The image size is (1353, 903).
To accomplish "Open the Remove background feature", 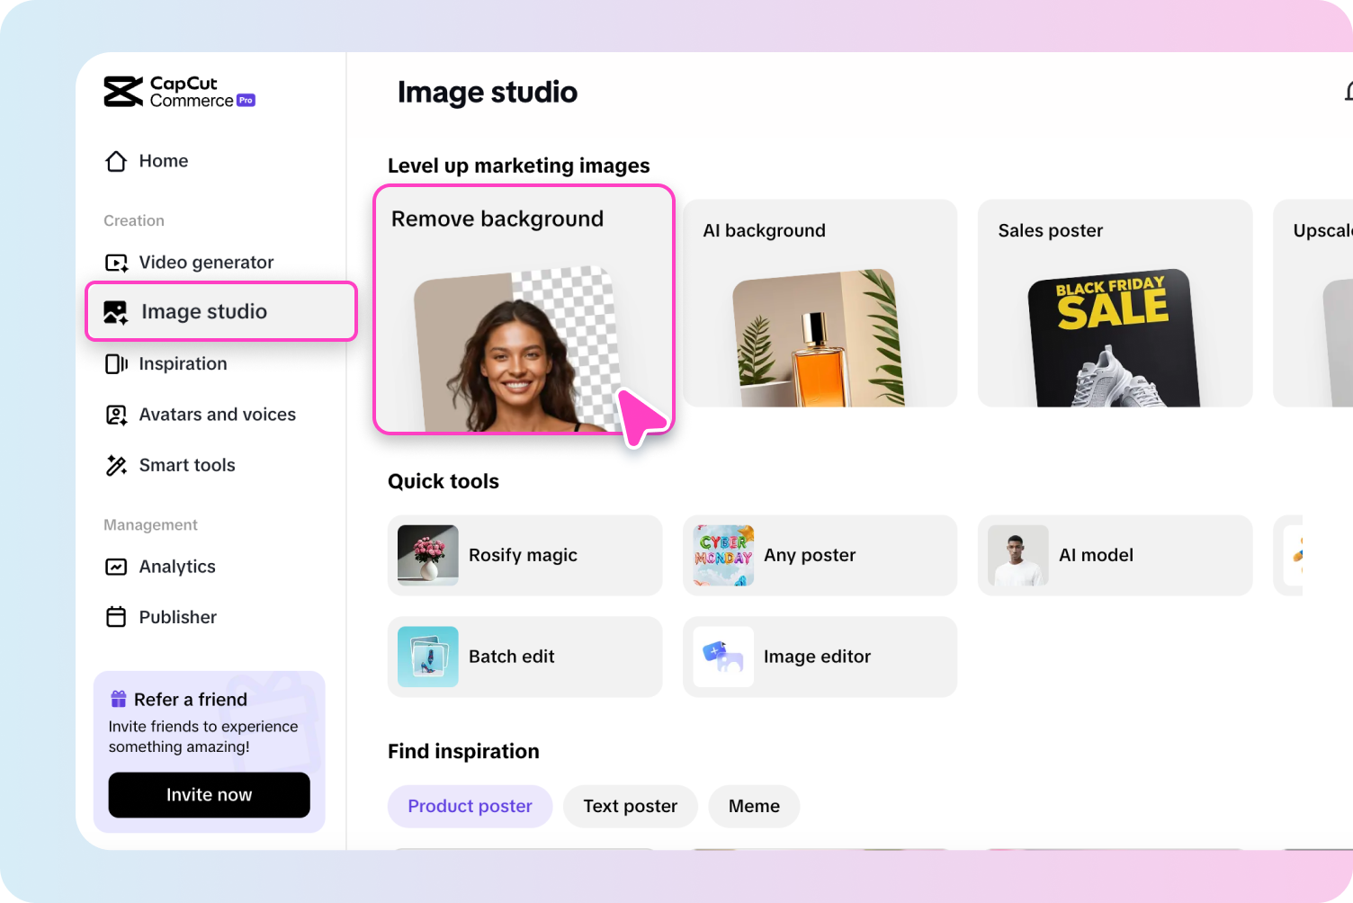I will [x=524, y=310].
